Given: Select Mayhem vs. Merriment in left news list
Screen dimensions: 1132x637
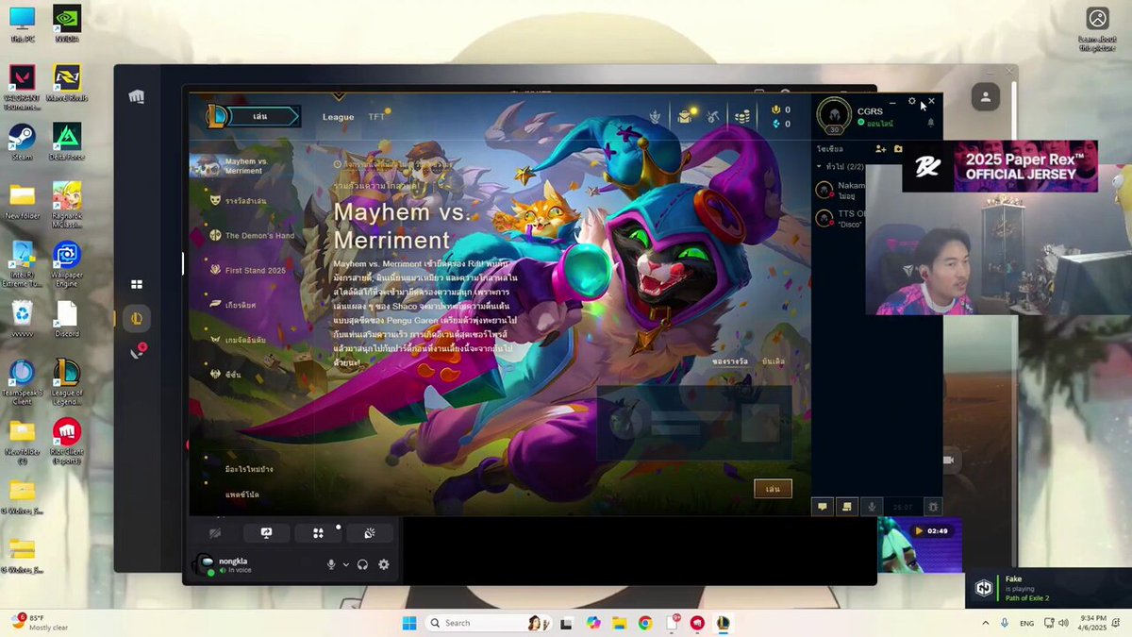Looking at the screenshot, I should tap(247, 166).
